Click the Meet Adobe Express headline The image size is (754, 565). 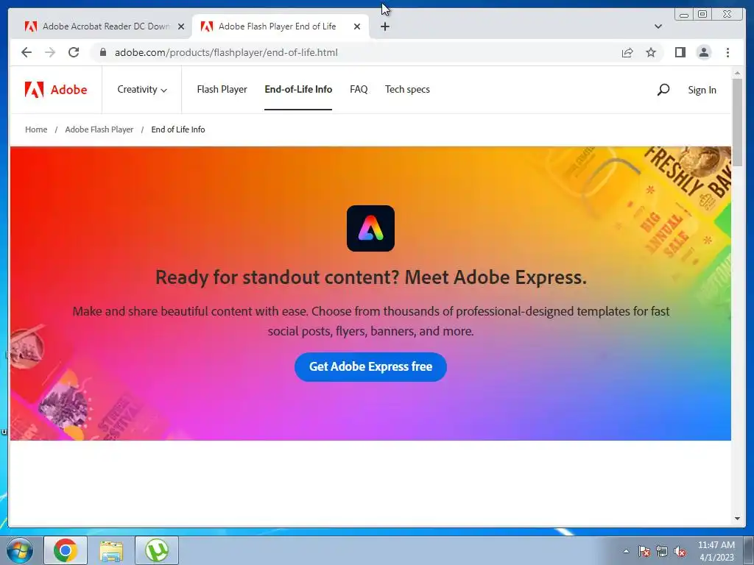[371, 277]
